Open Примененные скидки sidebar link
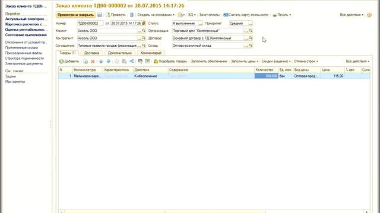 21,47
